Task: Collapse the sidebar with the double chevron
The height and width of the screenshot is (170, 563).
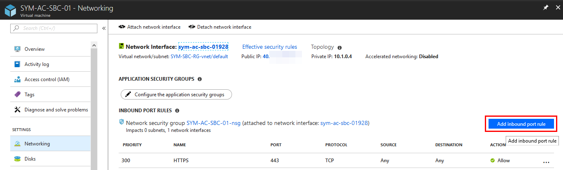Action: (x=104, y=28)
